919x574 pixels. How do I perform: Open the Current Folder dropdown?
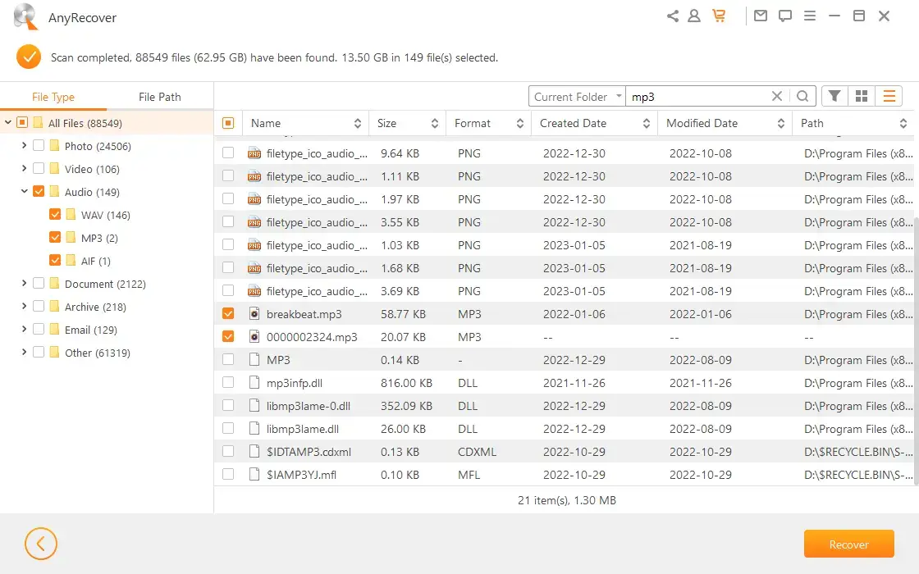click(x=577, y=96)
